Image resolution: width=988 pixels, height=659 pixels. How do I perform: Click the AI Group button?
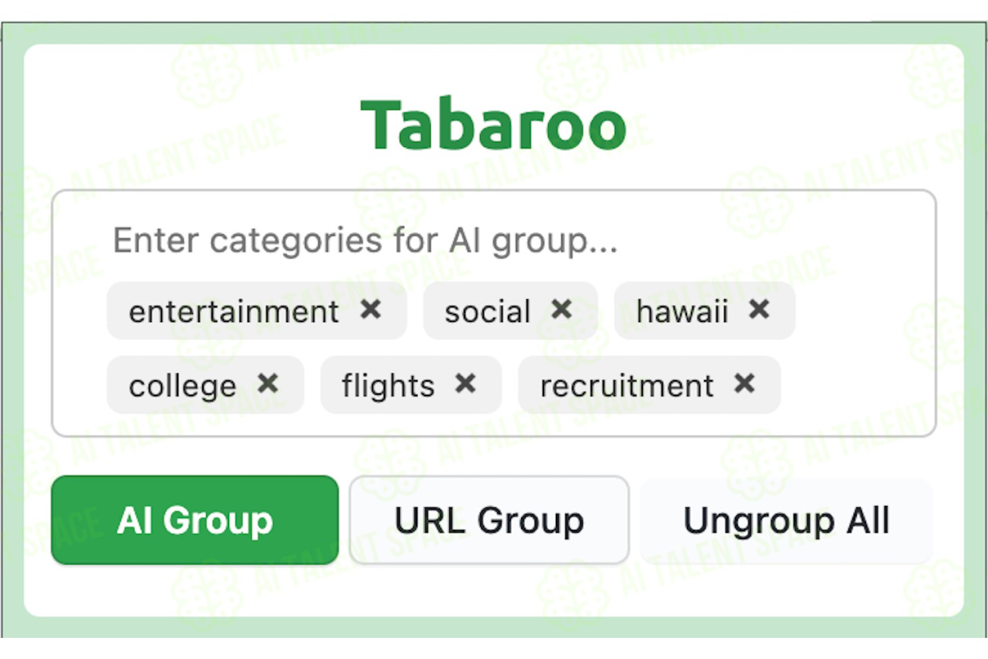[x=195, y=520]
